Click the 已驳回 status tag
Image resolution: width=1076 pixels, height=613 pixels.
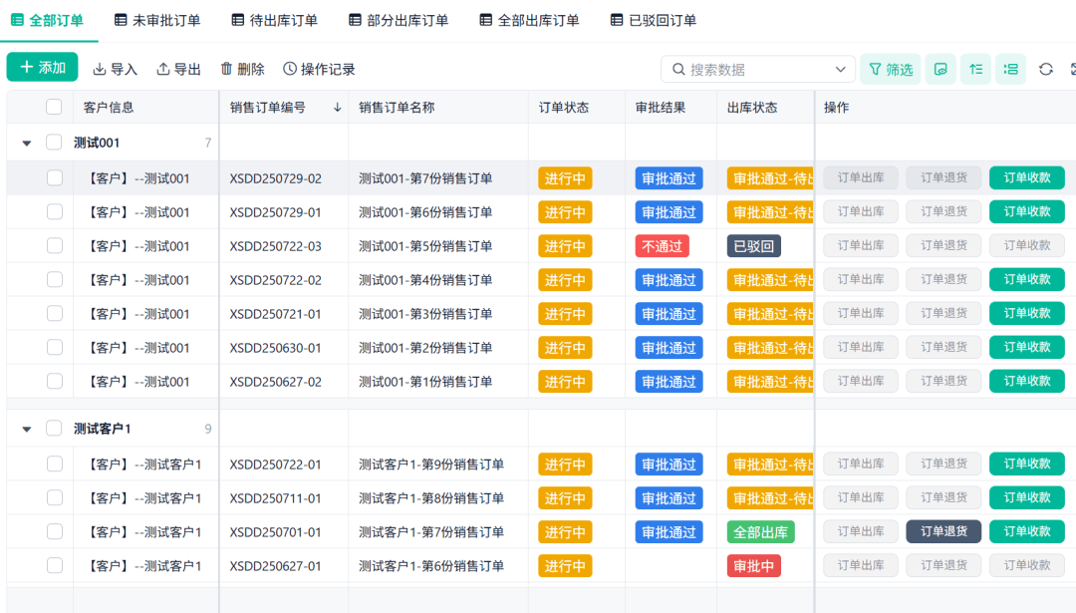coord(753,246)
